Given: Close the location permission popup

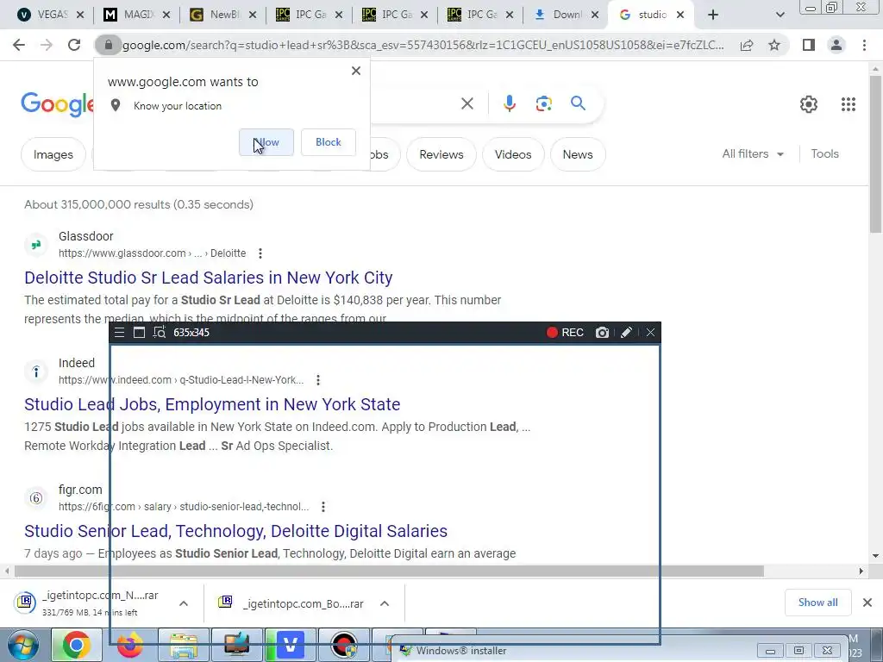Looking at the screenshot, I should (356, 71).
